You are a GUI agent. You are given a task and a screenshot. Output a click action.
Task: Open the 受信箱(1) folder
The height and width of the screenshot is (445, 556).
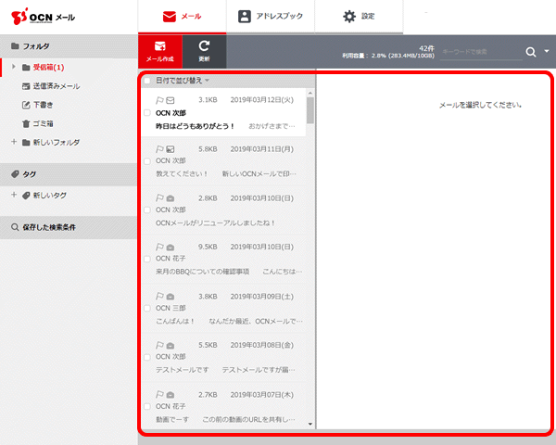tap(48, 67)
